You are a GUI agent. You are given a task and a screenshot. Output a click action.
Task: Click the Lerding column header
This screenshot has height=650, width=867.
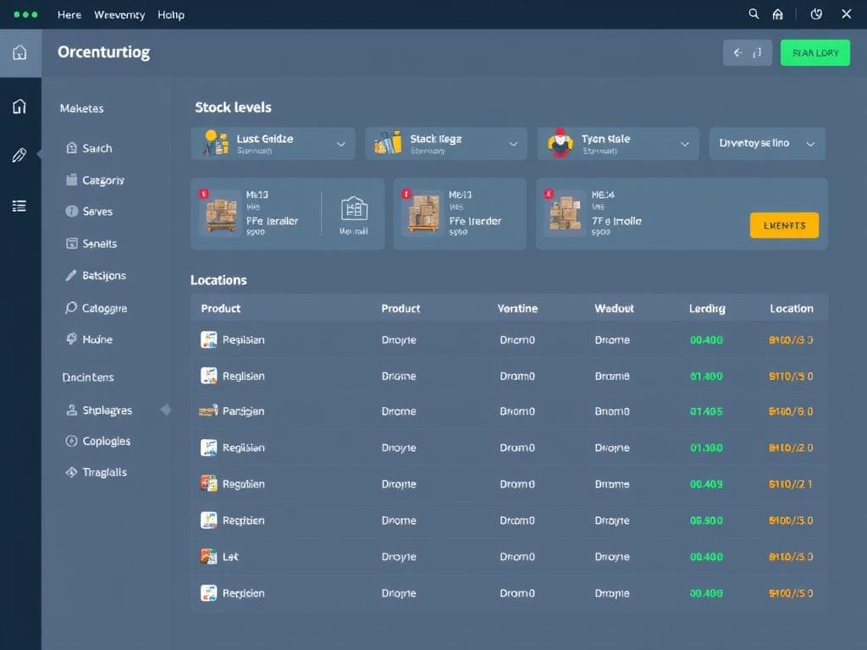pos(707,308)
